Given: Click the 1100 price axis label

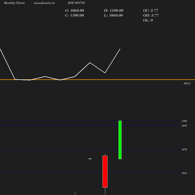Looking at the screenshot, I should [184, 121].
